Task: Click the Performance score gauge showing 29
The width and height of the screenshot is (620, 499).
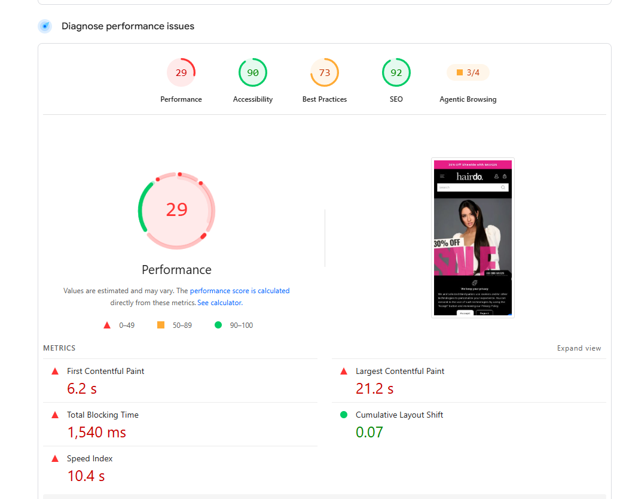Action: tap(181, 72)
